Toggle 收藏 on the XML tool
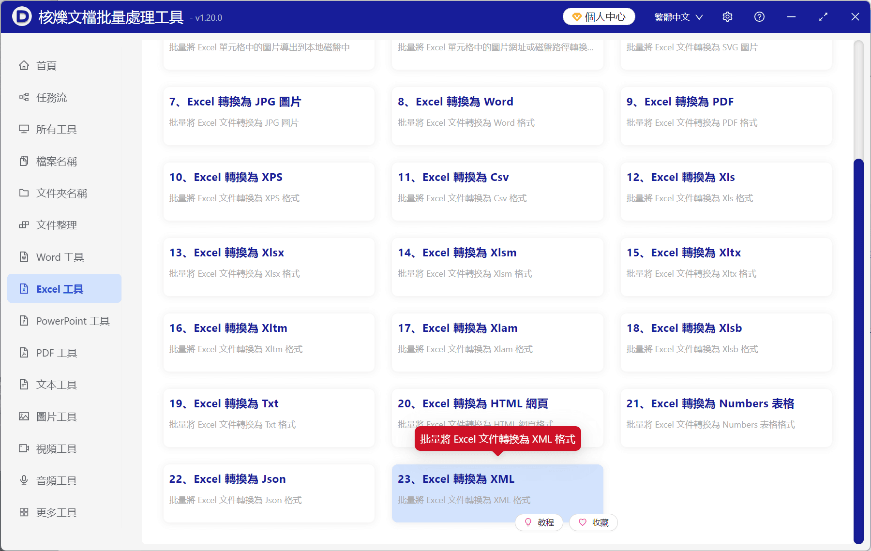The height and width of the screenshot is (551, 871). click(593, 522)
